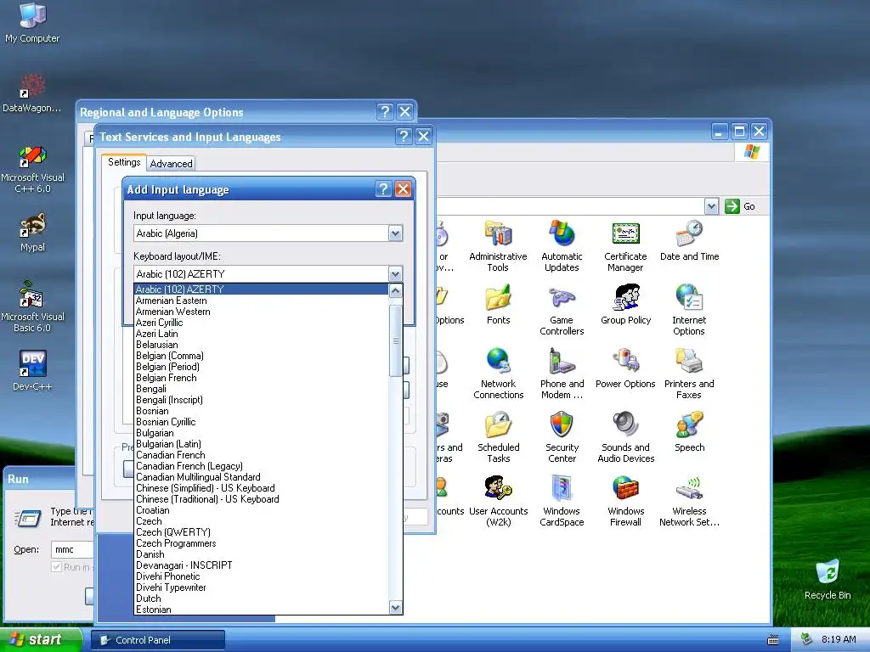The height and width of the screenshot is (652, 870).
Task: Open Wireless Network Setup icon
Action: [x=689, y=501]
